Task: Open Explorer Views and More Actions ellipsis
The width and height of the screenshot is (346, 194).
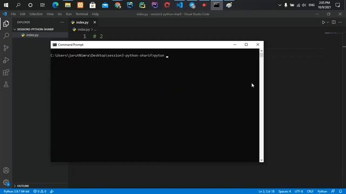Action: (62, 22)
